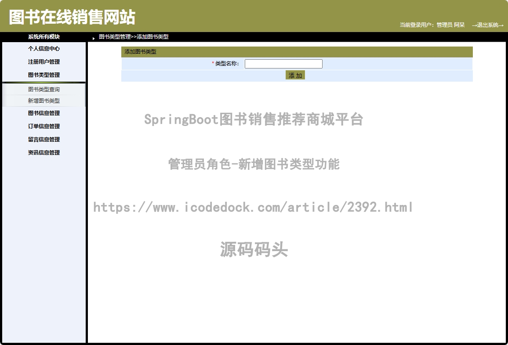508x345 pixels.
Task: Click into the 类型名称 text field
Action: [283, 64]
